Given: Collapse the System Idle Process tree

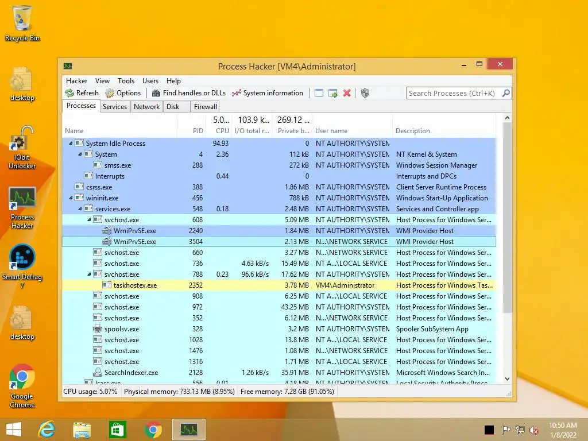Looking at the screenshot, I should (x=71, y=143).
